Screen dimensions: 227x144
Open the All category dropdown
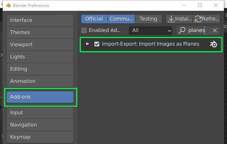(x=151, y=31)
